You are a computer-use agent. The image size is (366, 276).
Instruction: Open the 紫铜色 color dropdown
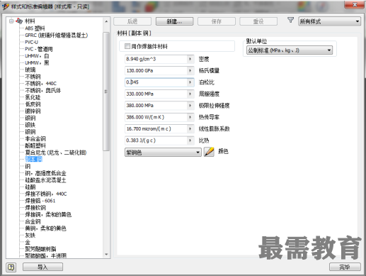point(163,153)
